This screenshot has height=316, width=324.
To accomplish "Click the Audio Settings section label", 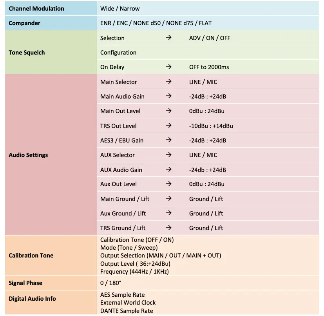I will [x=28, y=155].
